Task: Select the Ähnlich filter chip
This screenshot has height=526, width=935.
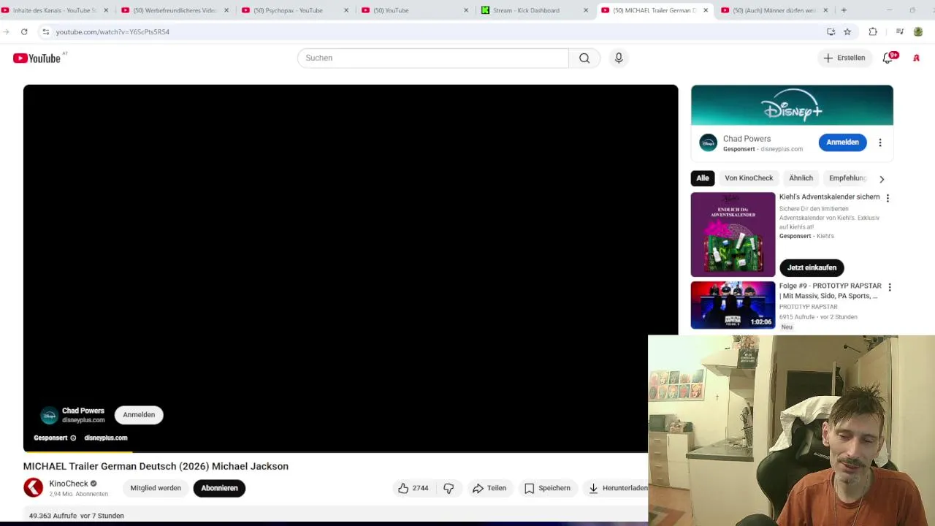Action: click(x=801, y=178)
